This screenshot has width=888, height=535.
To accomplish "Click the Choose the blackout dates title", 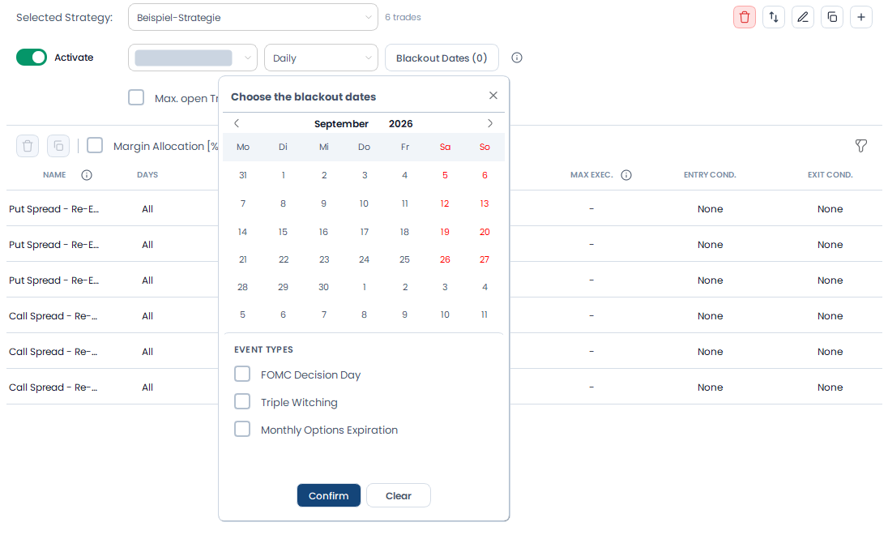I will 303,96.
